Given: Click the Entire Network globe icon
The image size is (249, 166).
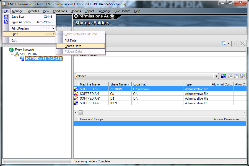Looking at the screenshot, I should (11, 50).
